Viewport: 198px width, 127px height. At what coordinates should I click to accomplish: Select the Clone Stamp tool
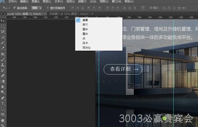pos(3,65)
